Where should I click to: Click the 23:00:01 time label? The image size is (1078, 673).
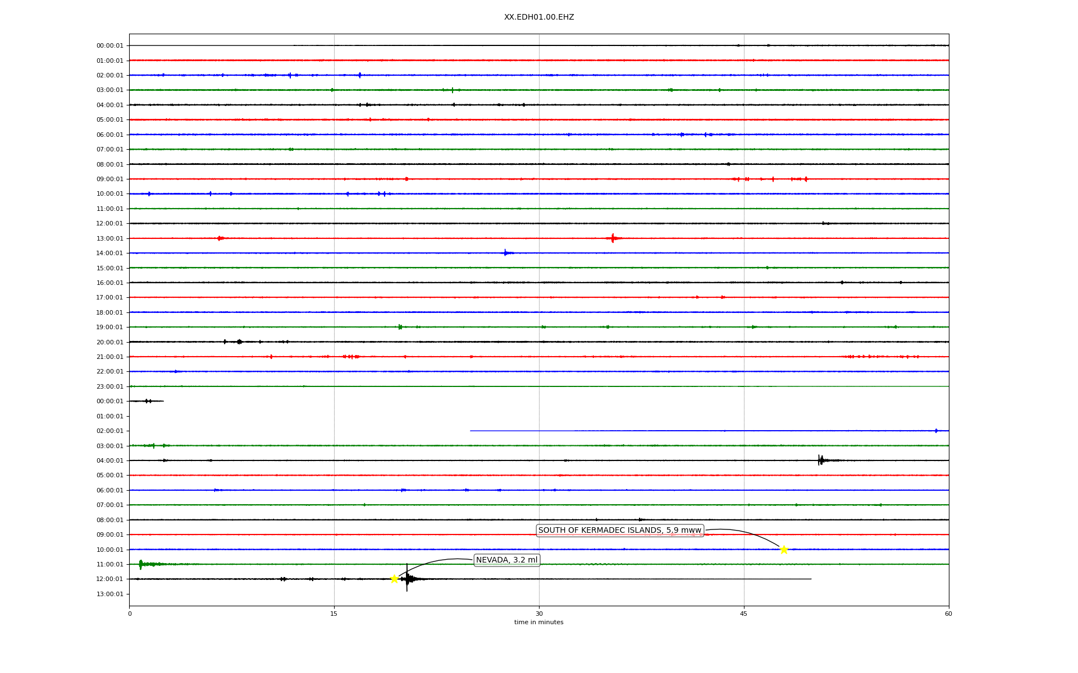[109, 386]
